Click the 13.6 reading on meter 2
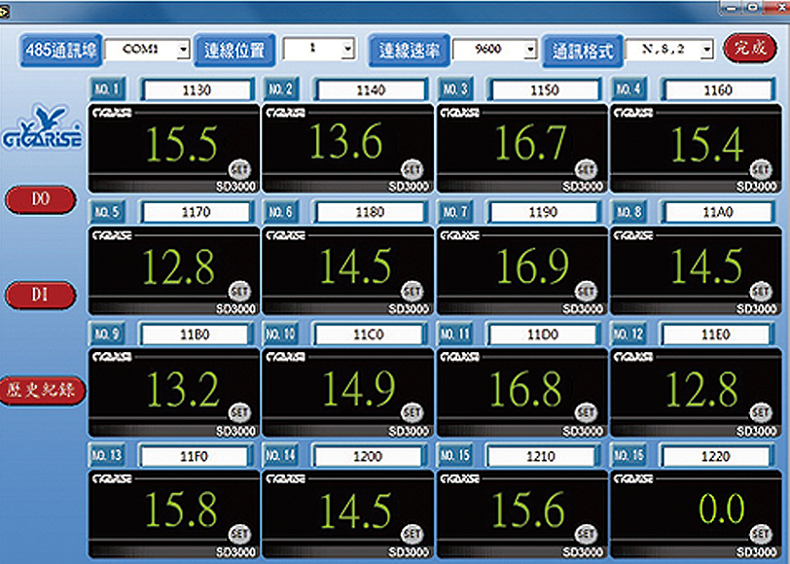Screen dimensions: 790x564 (x=346, y=142)
